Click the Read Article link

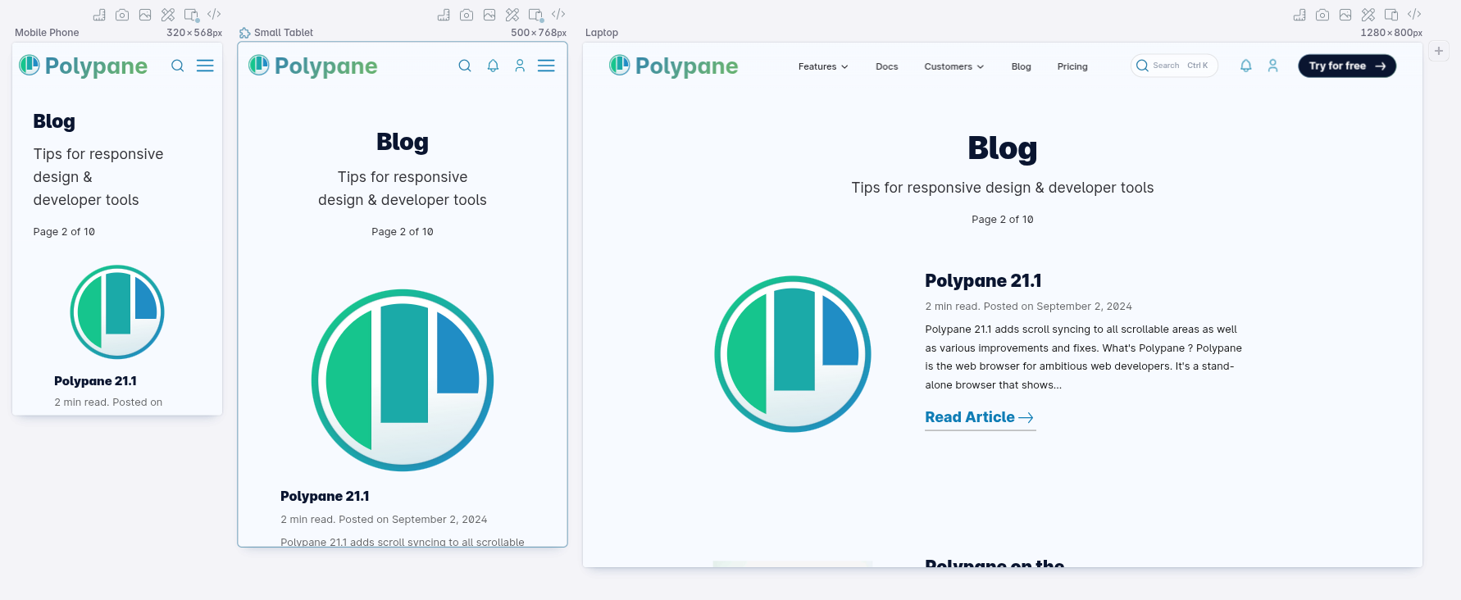[980, 417]
